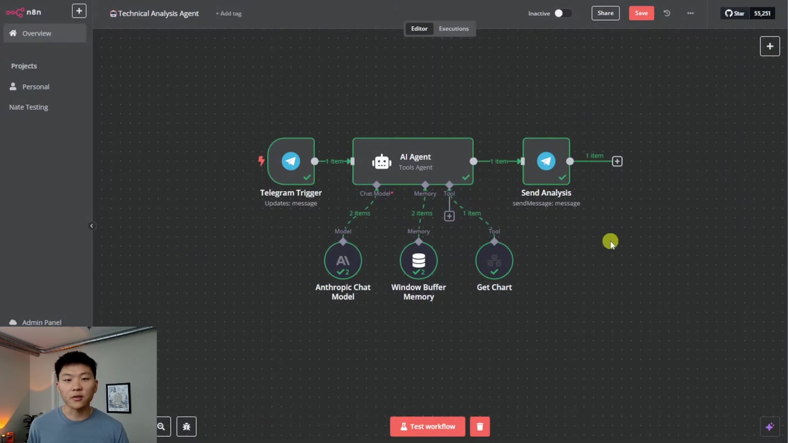Open the add node plus panel button
The image size is (788, 443).
[x=770, y=46]
